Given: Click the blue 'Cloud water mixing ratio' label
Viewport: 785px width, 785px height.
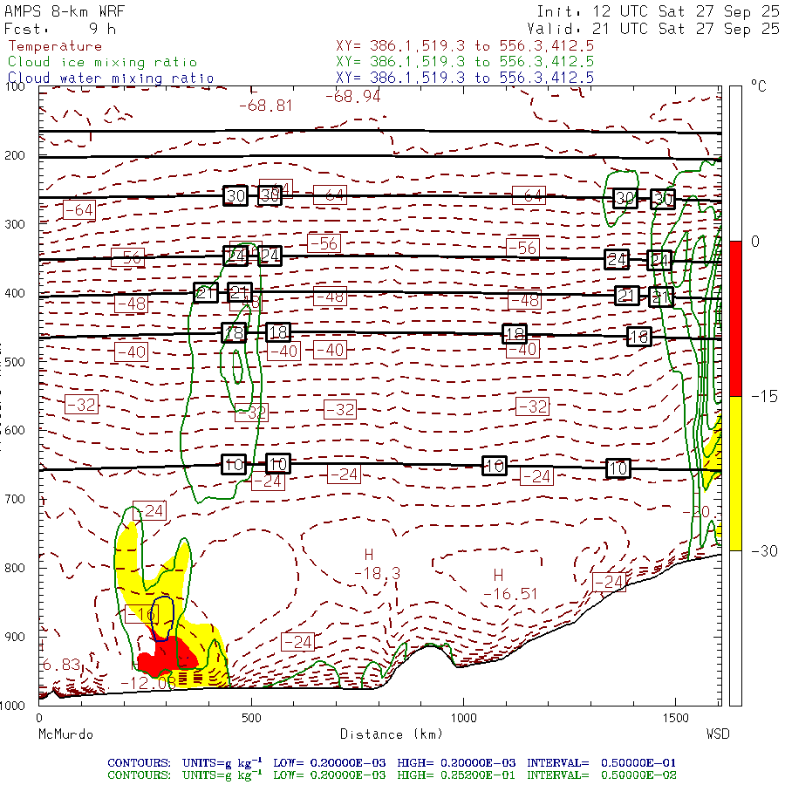Looking at the screenshot, I should pos(111,78).
